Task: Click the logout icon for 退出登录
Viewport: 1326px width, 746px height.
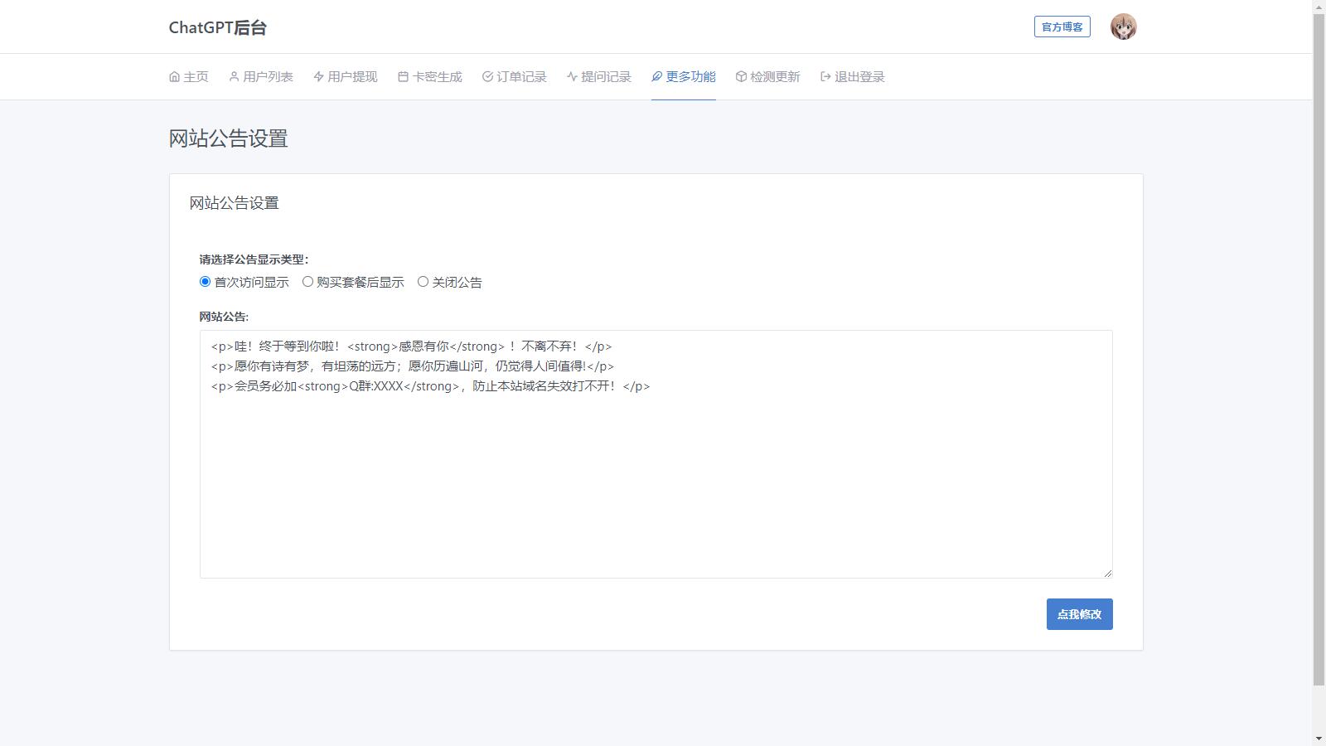Action: 825,77
